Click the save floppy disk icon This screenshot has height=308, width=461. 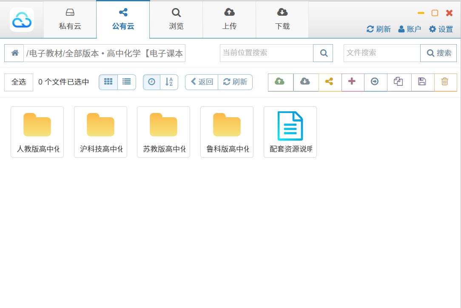422,82
